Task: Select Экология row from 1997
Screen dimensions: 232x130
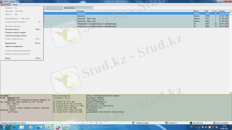Action: [x=136, y=13]
